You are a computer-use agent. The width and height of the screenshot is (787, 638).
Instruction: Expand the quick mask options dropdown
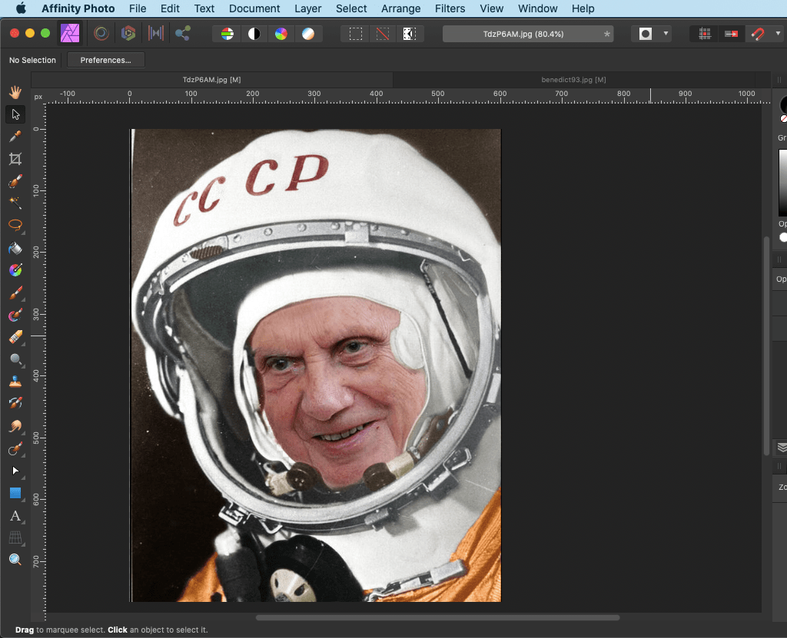point(666,34)
